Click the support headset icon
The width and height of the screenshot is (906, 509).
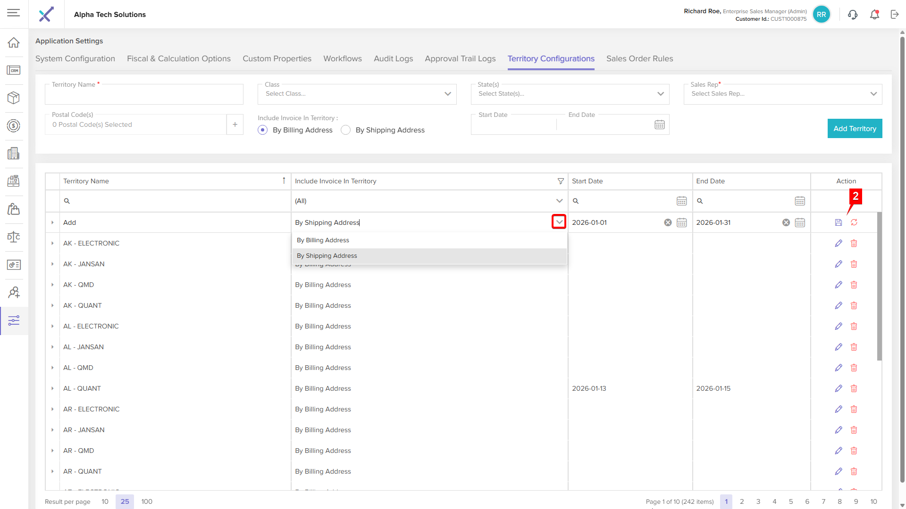(852, 15)
